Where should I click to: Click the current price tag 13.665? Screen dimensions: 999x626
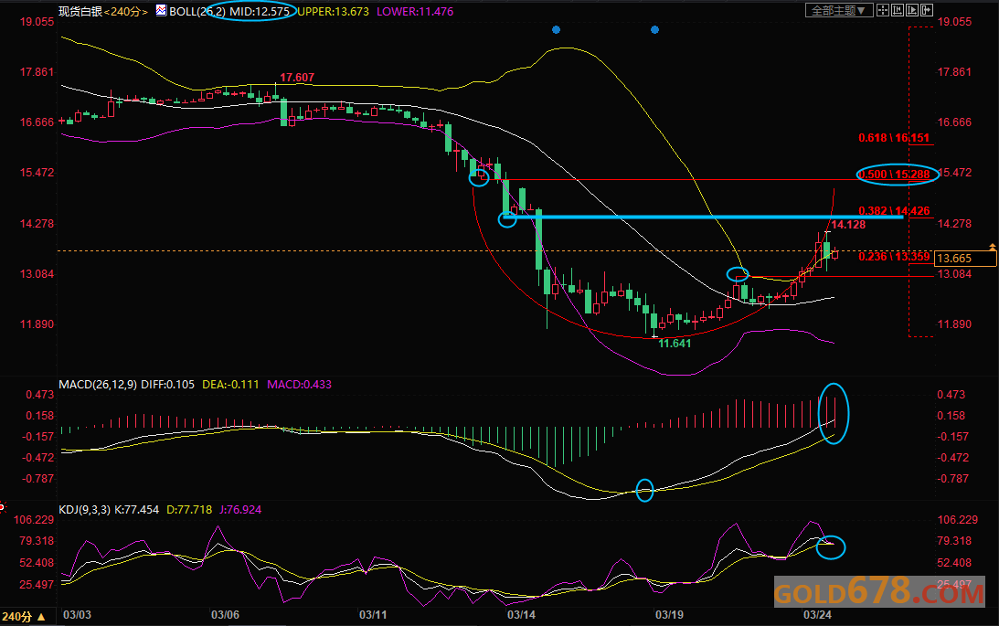click(x=965, y=258)
